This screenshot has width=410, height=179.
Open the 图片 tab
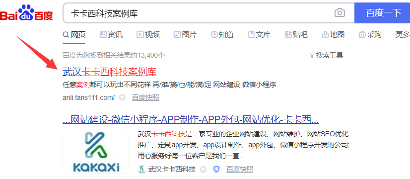click(185, 35)
